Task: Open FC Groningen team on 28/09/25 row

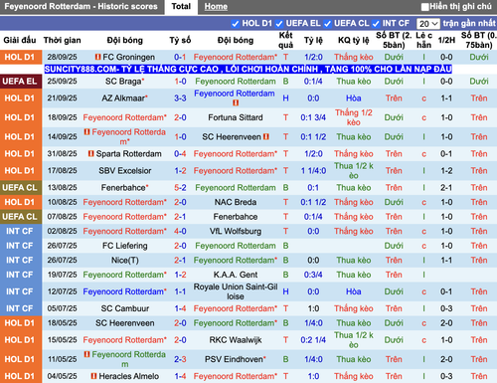Action: click(x=128, y=57)
